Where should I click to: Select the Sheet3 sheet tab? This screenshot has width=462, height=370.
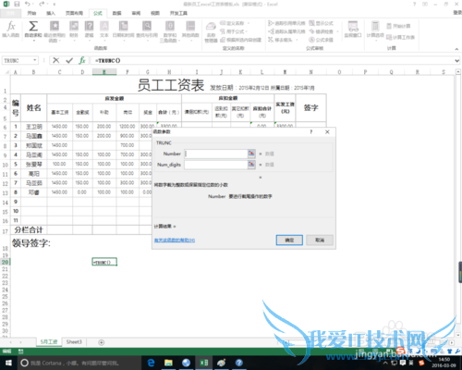[74, 342]
